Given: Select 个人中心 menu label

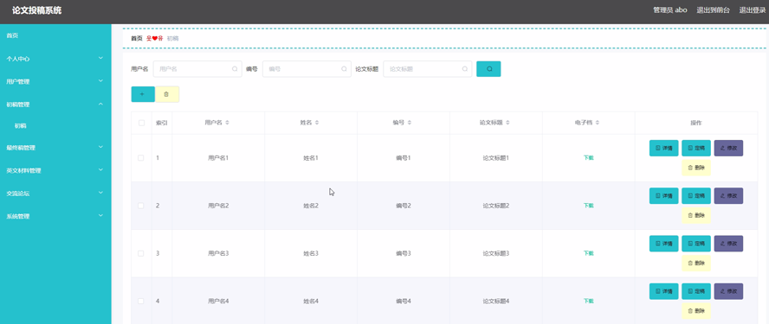Looking at the screenshot, I should pos(17,59).
